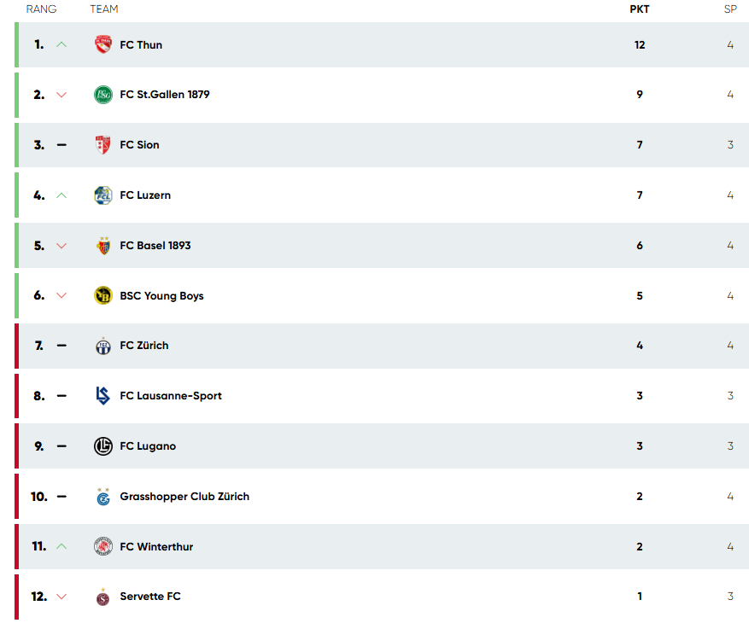Click the FC Thun club crest
This screenshot has width=749, height=623.
pyautogui.click(x=102, y=45)
